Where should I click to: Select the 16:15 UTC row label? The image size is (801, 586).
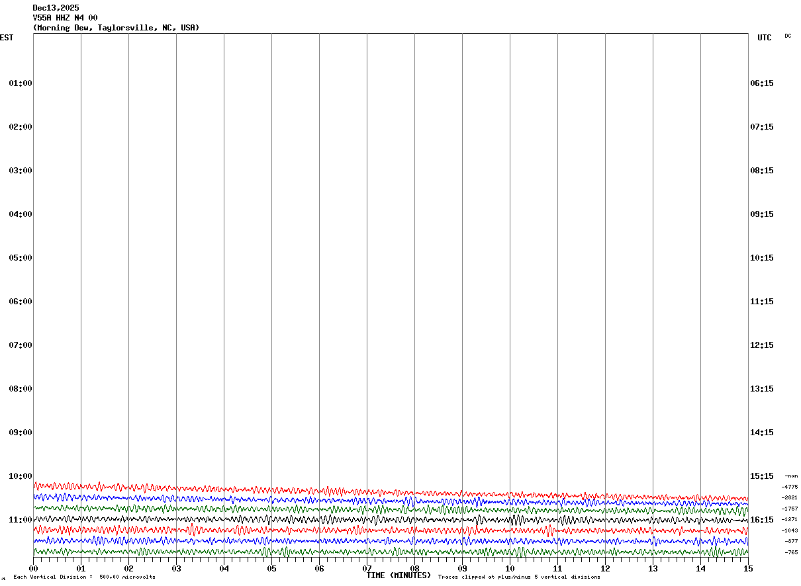pyautogui.click(x=761, y=520)
